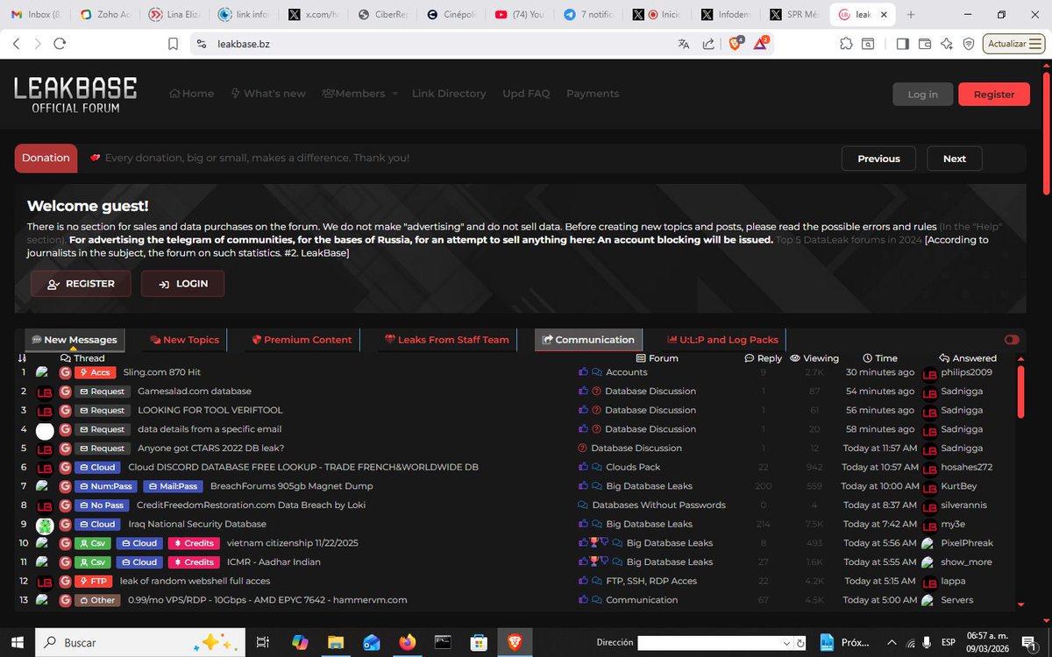Open the Leaks From Staff Team tab

click(447, 340)
